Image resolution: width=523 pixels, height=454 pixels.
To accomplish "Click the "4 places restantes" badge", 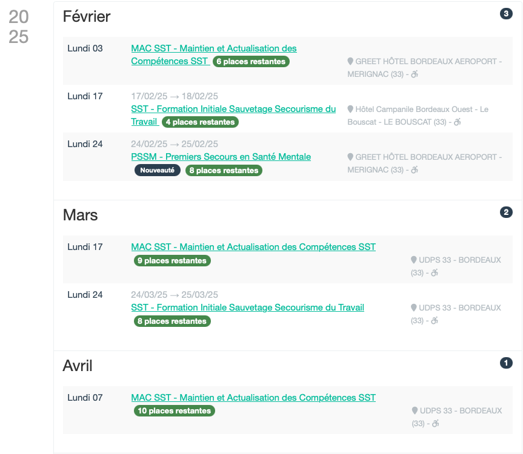I will [x=200, y=122].
